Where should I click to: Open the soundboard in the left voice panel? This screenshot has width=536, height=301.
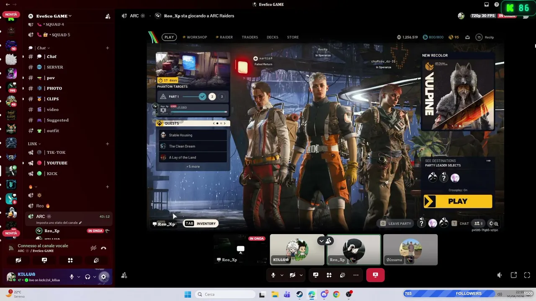pyautogui.click(x=96, y=260)
